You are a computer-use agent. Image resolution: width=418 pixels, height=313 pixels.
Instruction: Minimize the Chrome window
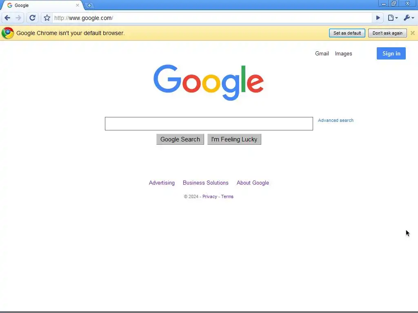(384, 4)
